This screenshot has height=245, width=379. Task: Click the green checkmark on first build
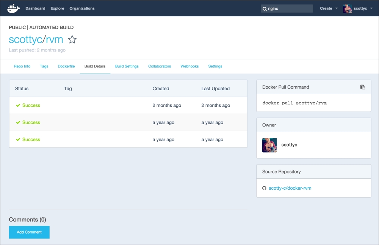(18, 106)
